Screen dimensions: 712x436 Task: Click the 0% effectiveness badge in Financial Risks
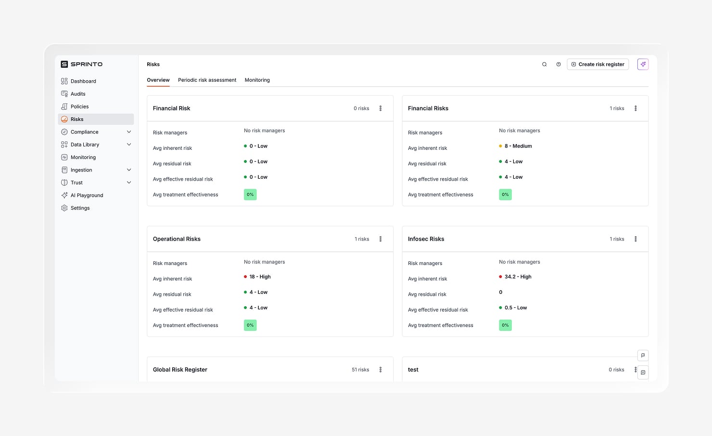pos(505,194)
